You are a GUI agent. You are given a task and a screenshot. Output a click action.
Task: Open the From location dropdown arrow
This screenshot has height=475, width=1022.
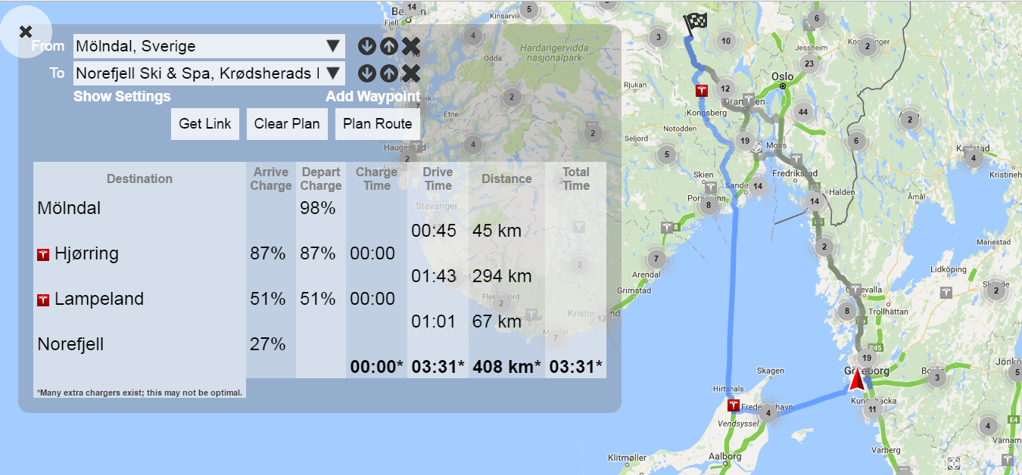(x=332, y=46)
